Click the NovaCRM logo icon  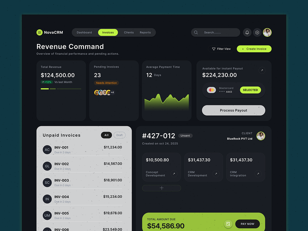pyautogui.click(x=39, y=32)
